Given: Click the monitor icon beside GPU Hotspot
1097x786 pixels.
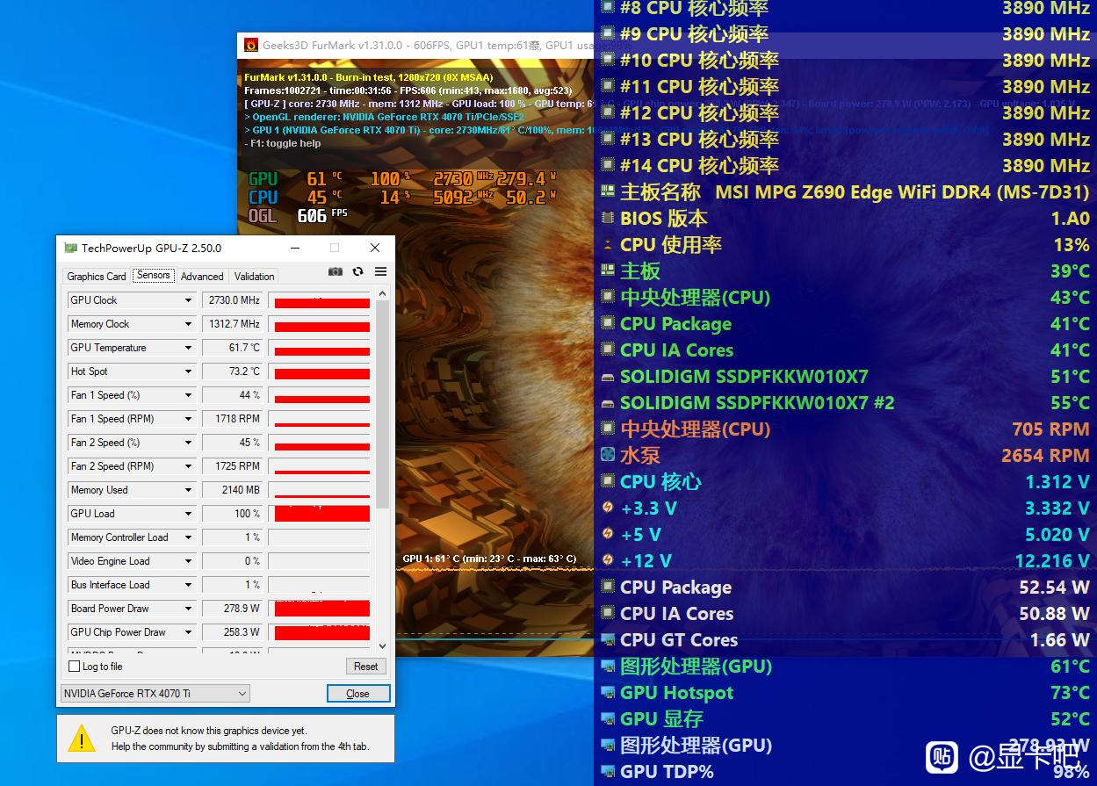Looking at the screenshot, I should 608,692.
